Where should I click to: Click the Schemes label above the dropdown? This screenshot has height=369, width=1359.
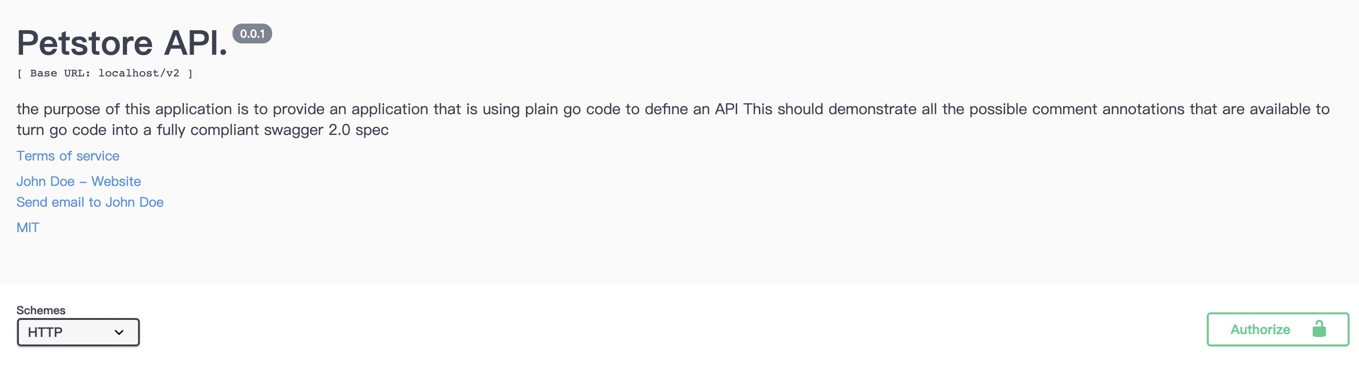pyautogui.click(x=41, y=310)
